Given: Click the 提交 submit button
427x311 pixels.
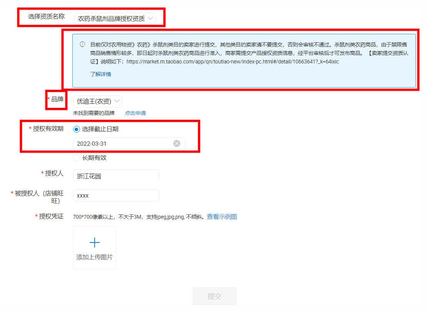Looking at the screenshot, I should tap(215, 296).
